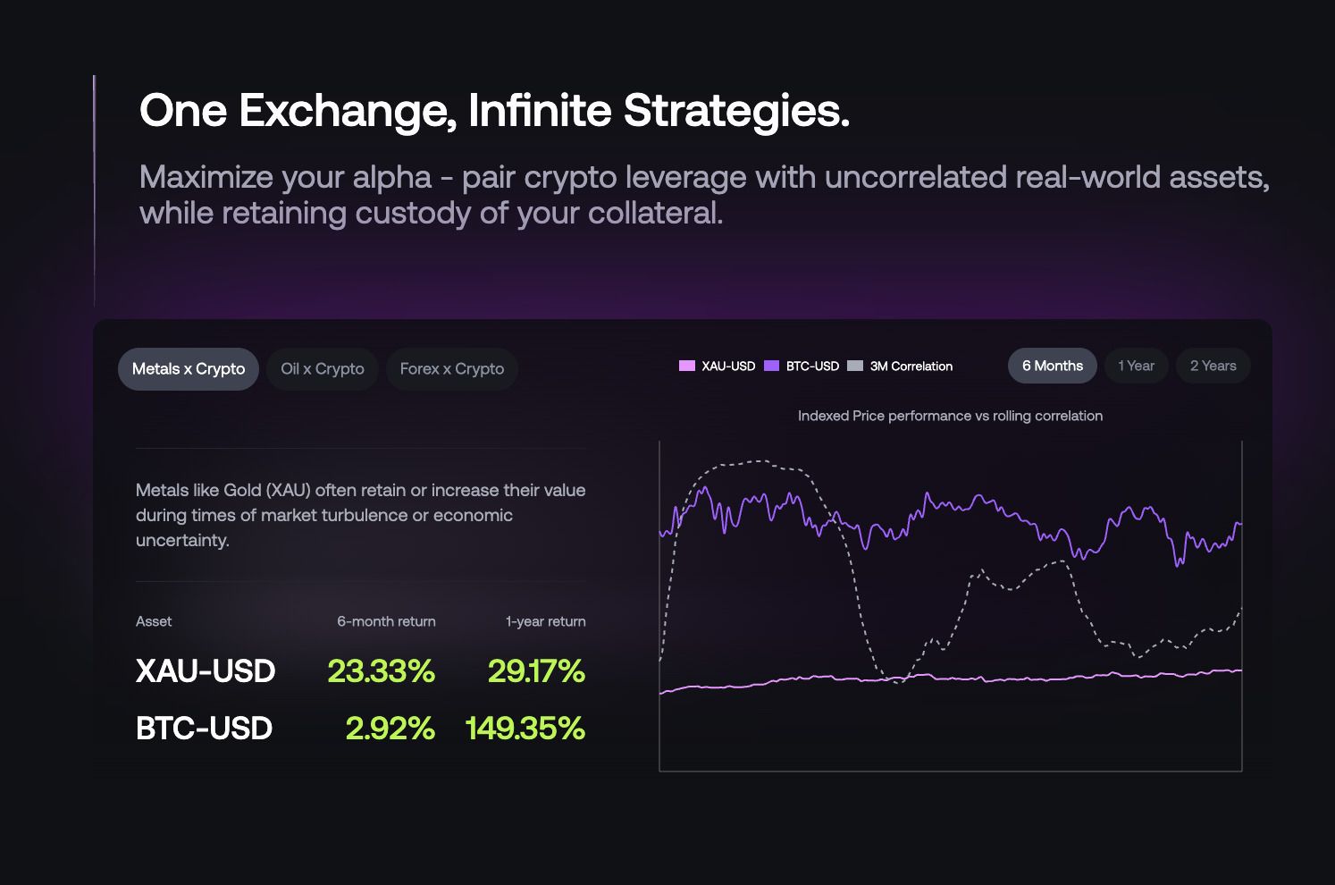Open the Forex x Crypto tab
This screenshot has width=1335, height=885.
click(x=452, y=369)
